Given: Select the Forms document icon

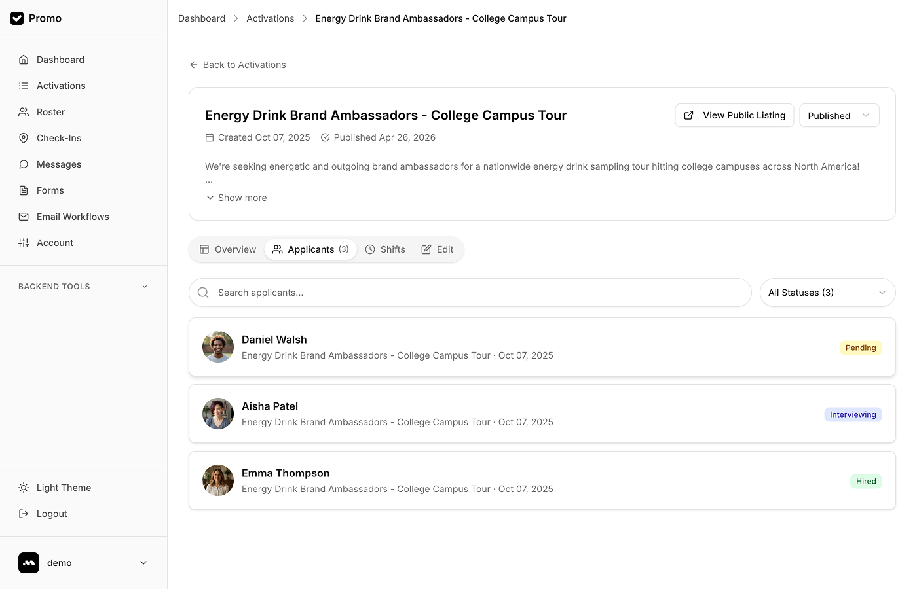Looking at the screenshot, I should tap(24, 190).
